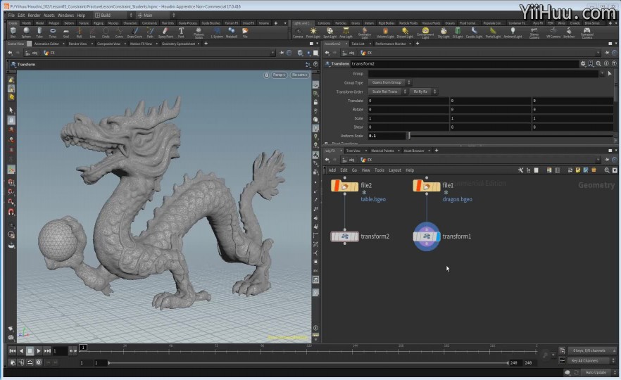Image resolution: width=621 pixels, height=380 pixels.
Task: Toggle real time playback button
Action: [39, 362]
